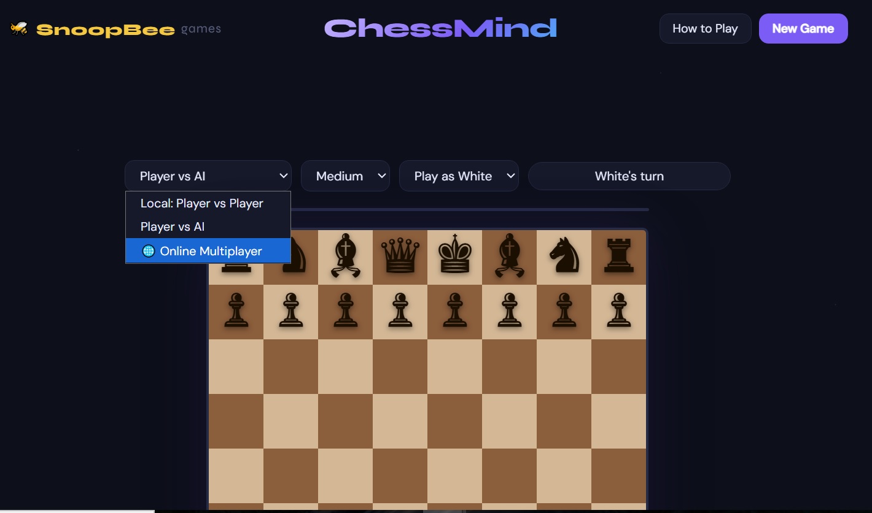This screenshot has width=872, height=513.
Task: Click the SnoopBee bee logo icon
Action: pos(19,28)
